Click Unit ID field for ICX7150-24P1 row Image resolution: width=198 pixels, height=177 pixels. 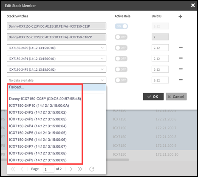tap(160, 59)
